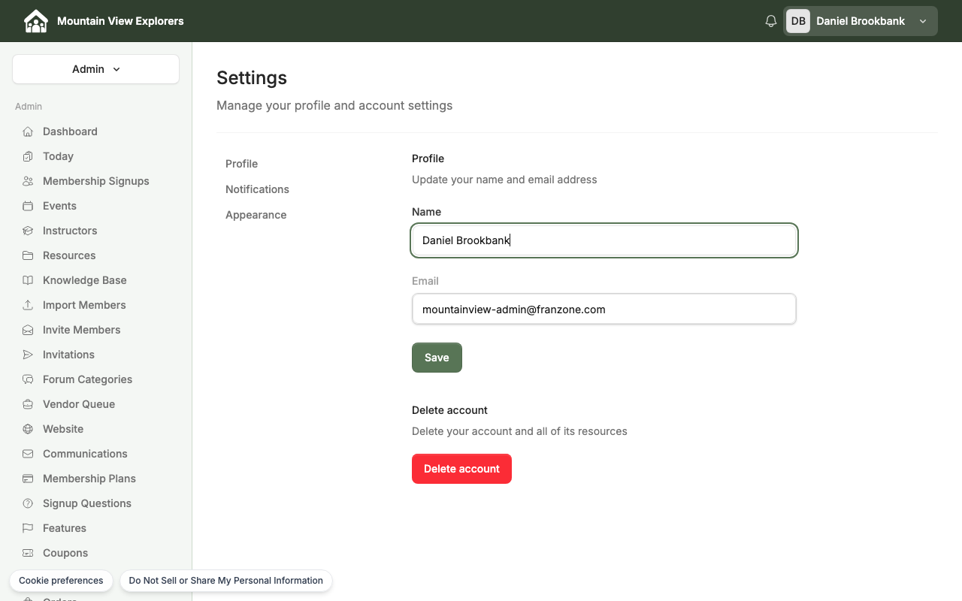Click the Coupons ticket icon

coord(28,553)
